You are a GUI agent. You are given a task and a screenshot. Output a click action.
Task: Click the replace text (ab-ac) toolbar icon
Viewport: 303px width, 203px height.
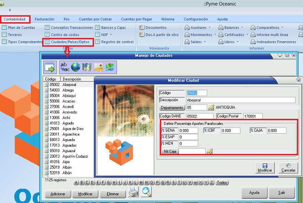point(65,67)
